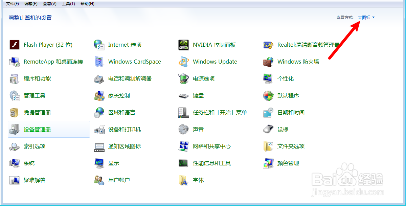Open the 管理工具 gear icon
This screenshot has height=206, width=406.
[15, 95]
